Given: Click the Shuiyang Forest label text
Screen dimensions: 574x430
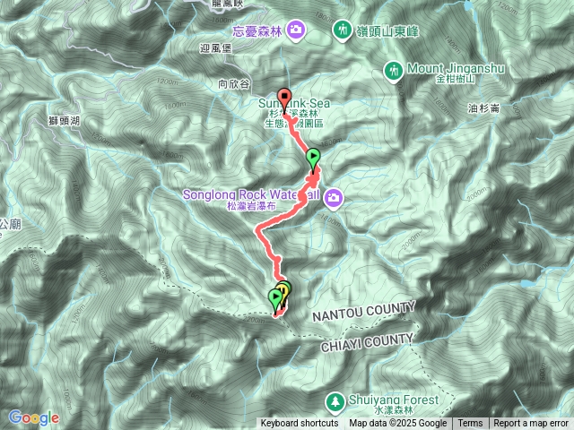Looking at the screenshot, I should 393,400.
